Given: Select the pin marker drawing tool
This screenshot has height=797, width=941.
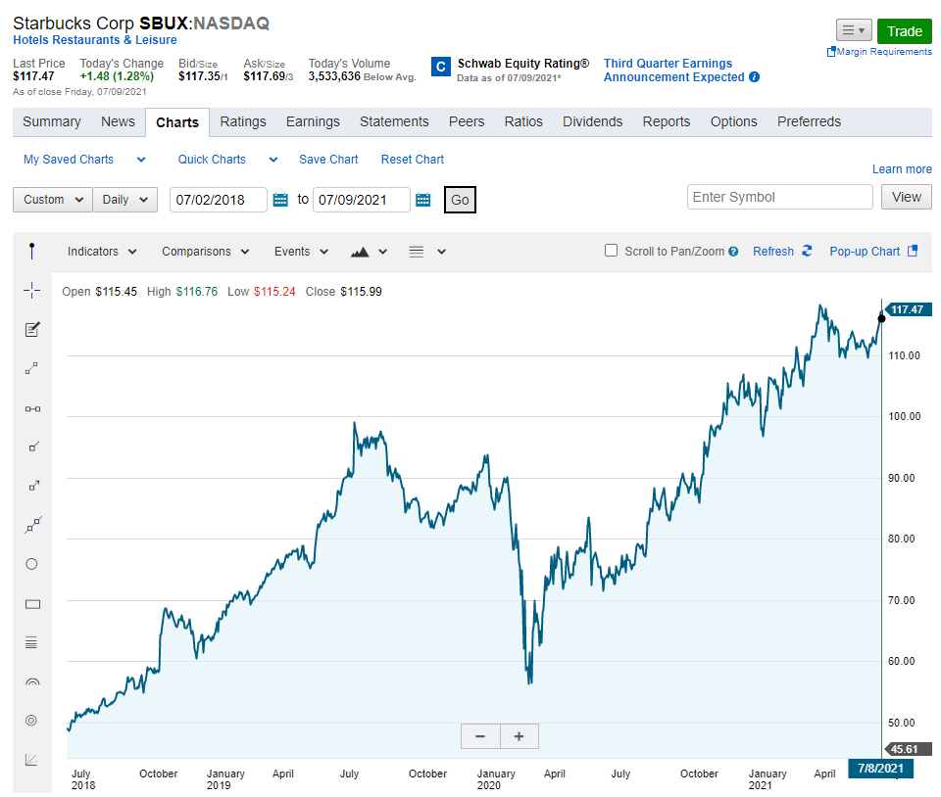Looking at the screenshot, I should (x=31, y=251).
